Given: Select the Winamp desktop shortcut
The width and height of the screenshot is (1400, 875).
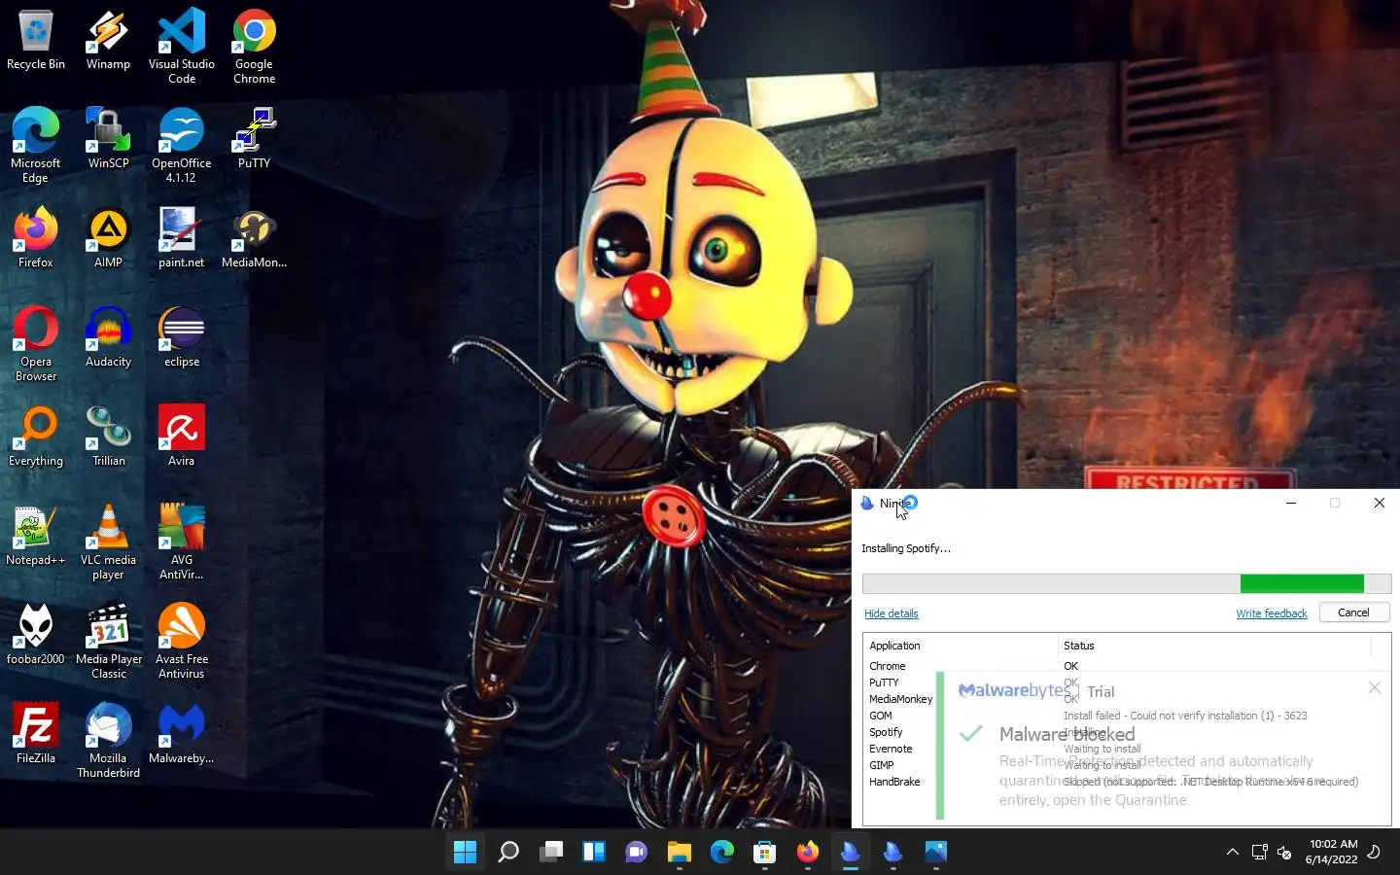Looking at the screenshot, I should pyautogui.click(x=108, y=41).
